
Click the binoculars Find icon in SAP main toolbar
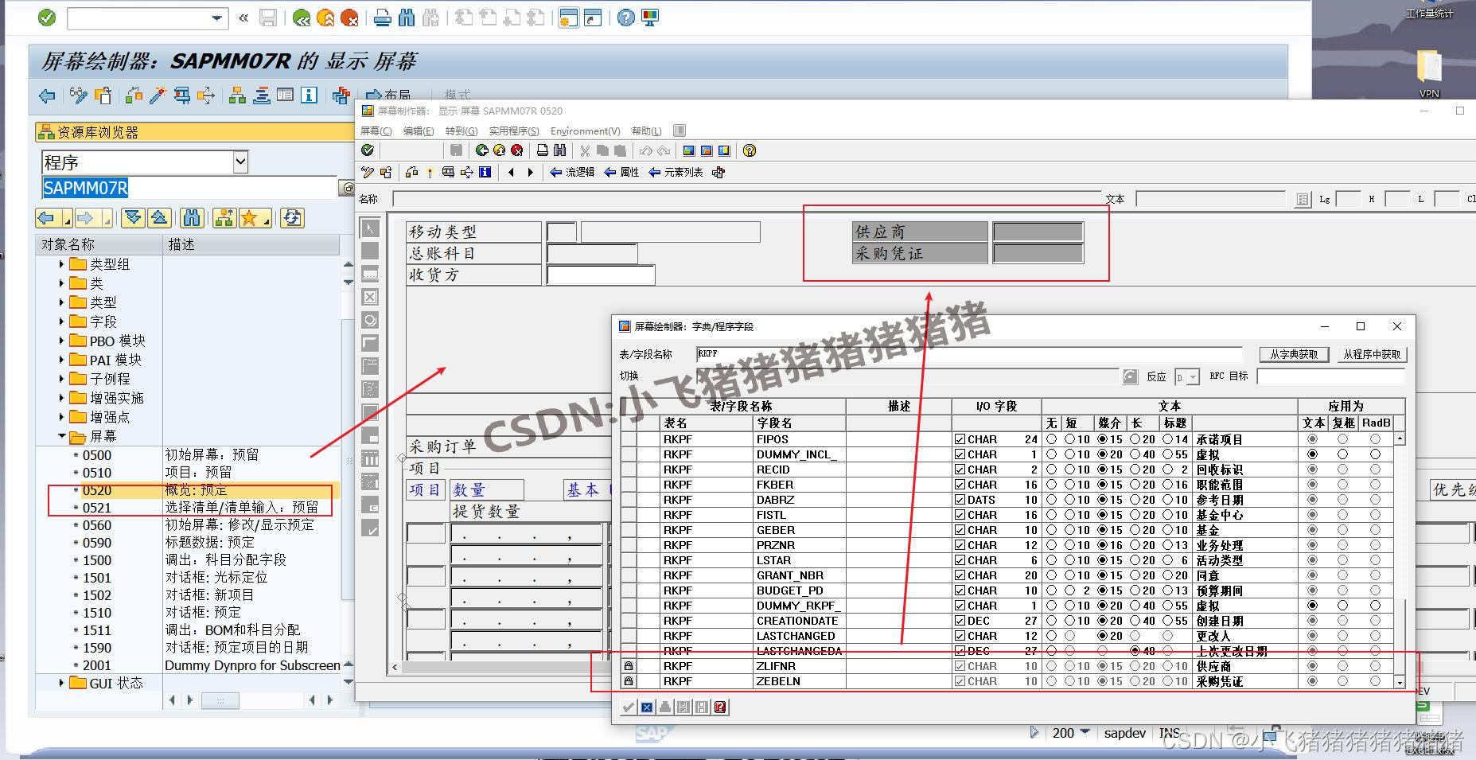pyautogui.click(x=407, y=18)
